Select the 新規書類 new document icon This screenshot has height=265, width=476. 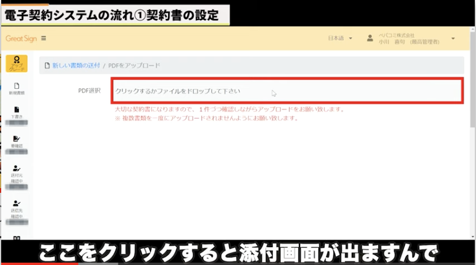point(17,86)
